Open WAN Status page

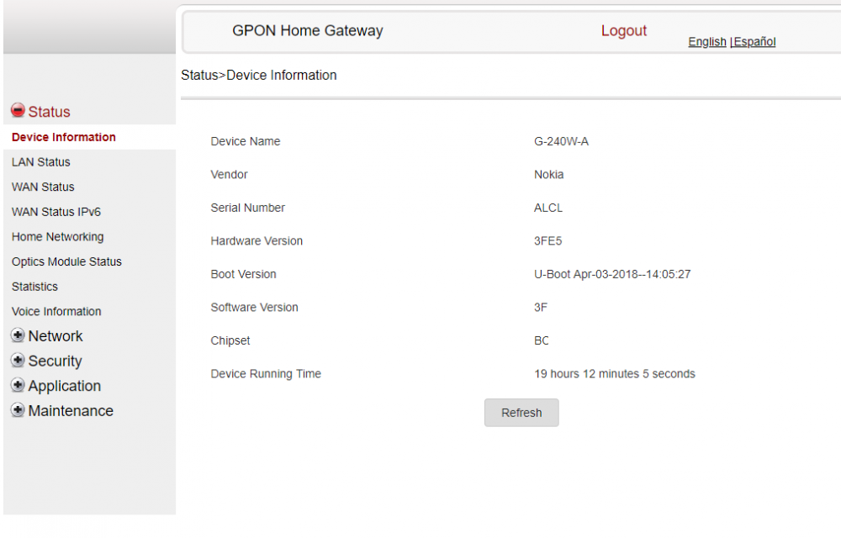(x=44, y=187)
